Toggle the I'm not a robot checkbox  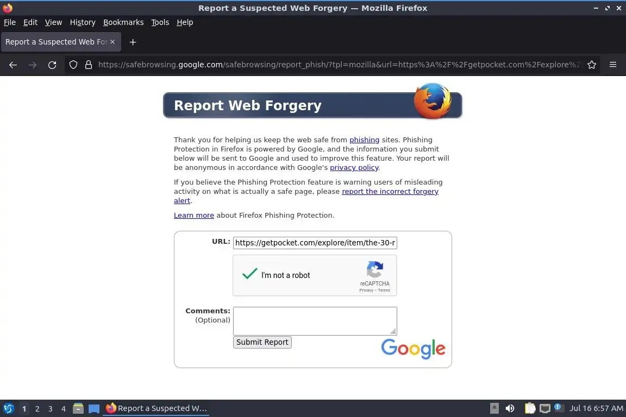click(249, 274)
